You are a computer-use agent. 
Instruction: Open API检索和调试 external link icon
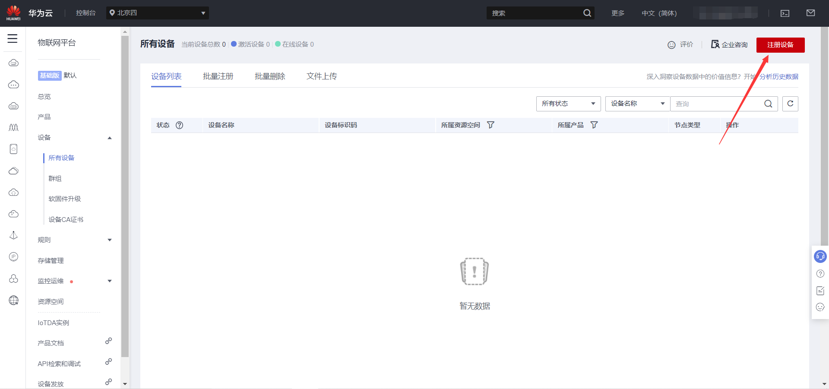(x=108, y=362)
